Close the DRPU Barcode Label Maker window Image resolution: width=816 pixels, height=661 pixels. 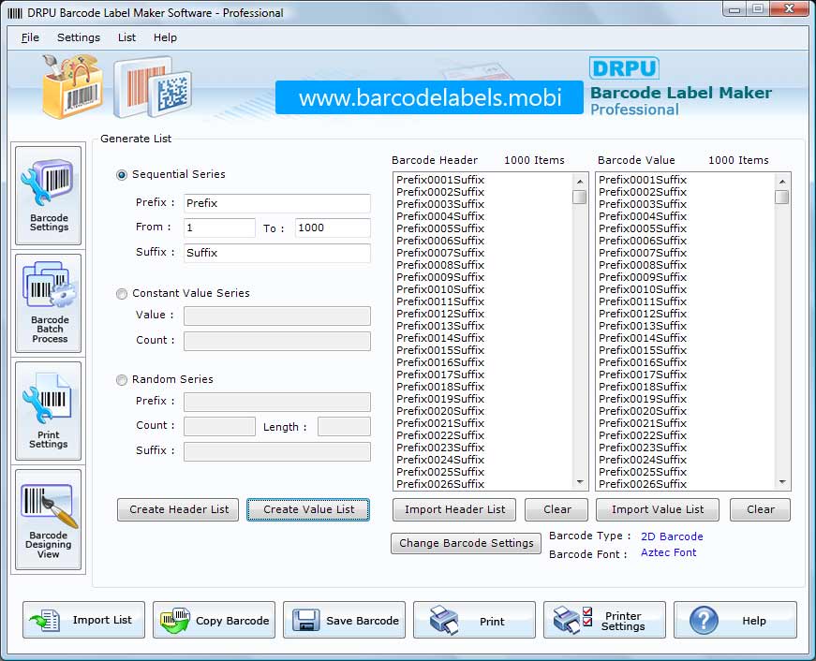[x=789, y=8]
